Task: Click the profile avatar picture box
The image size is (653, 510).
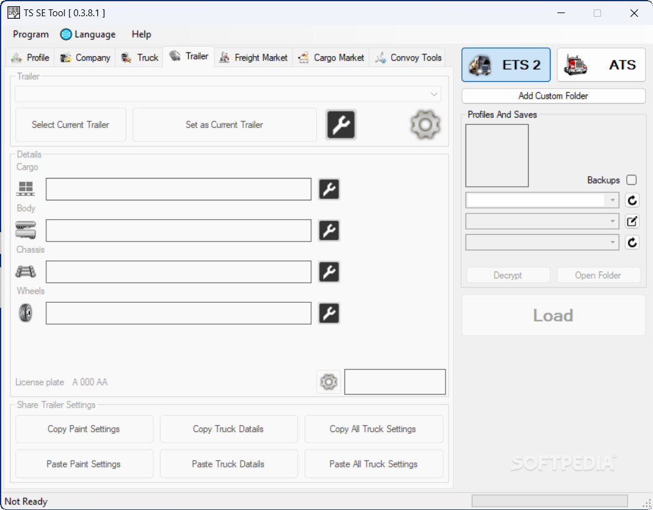Action: [497, 155]
